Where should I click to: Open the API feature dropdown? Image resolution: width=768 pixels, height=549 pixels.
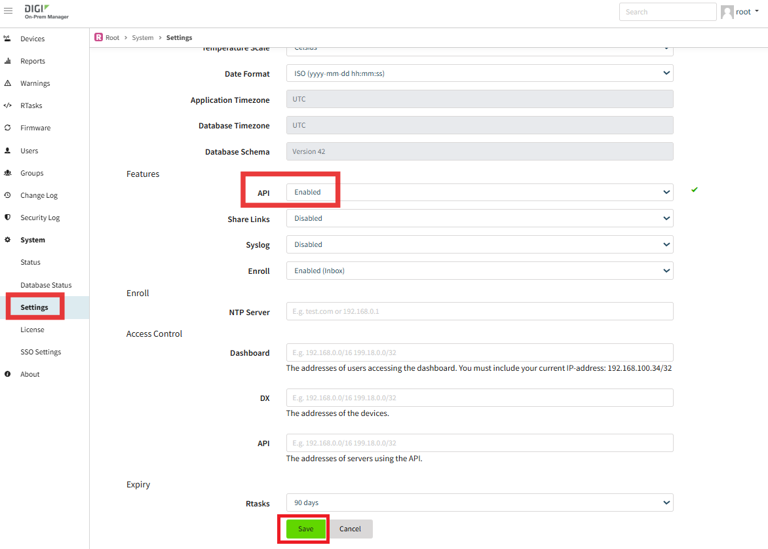(x=480, y=192)
